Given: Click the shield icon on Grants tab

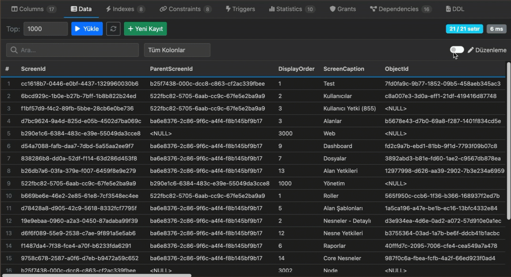Looking at the screenshot, I should (332, 9).
